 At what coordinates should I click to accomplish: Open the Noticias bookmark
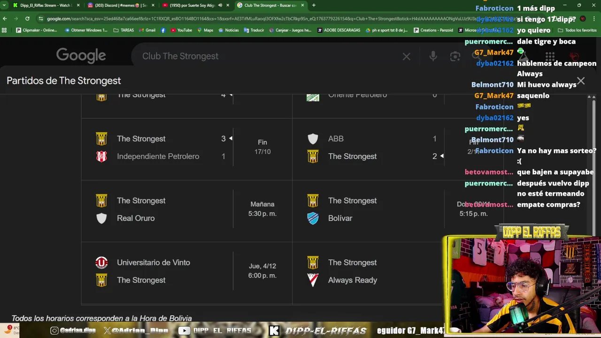point(229,30)
